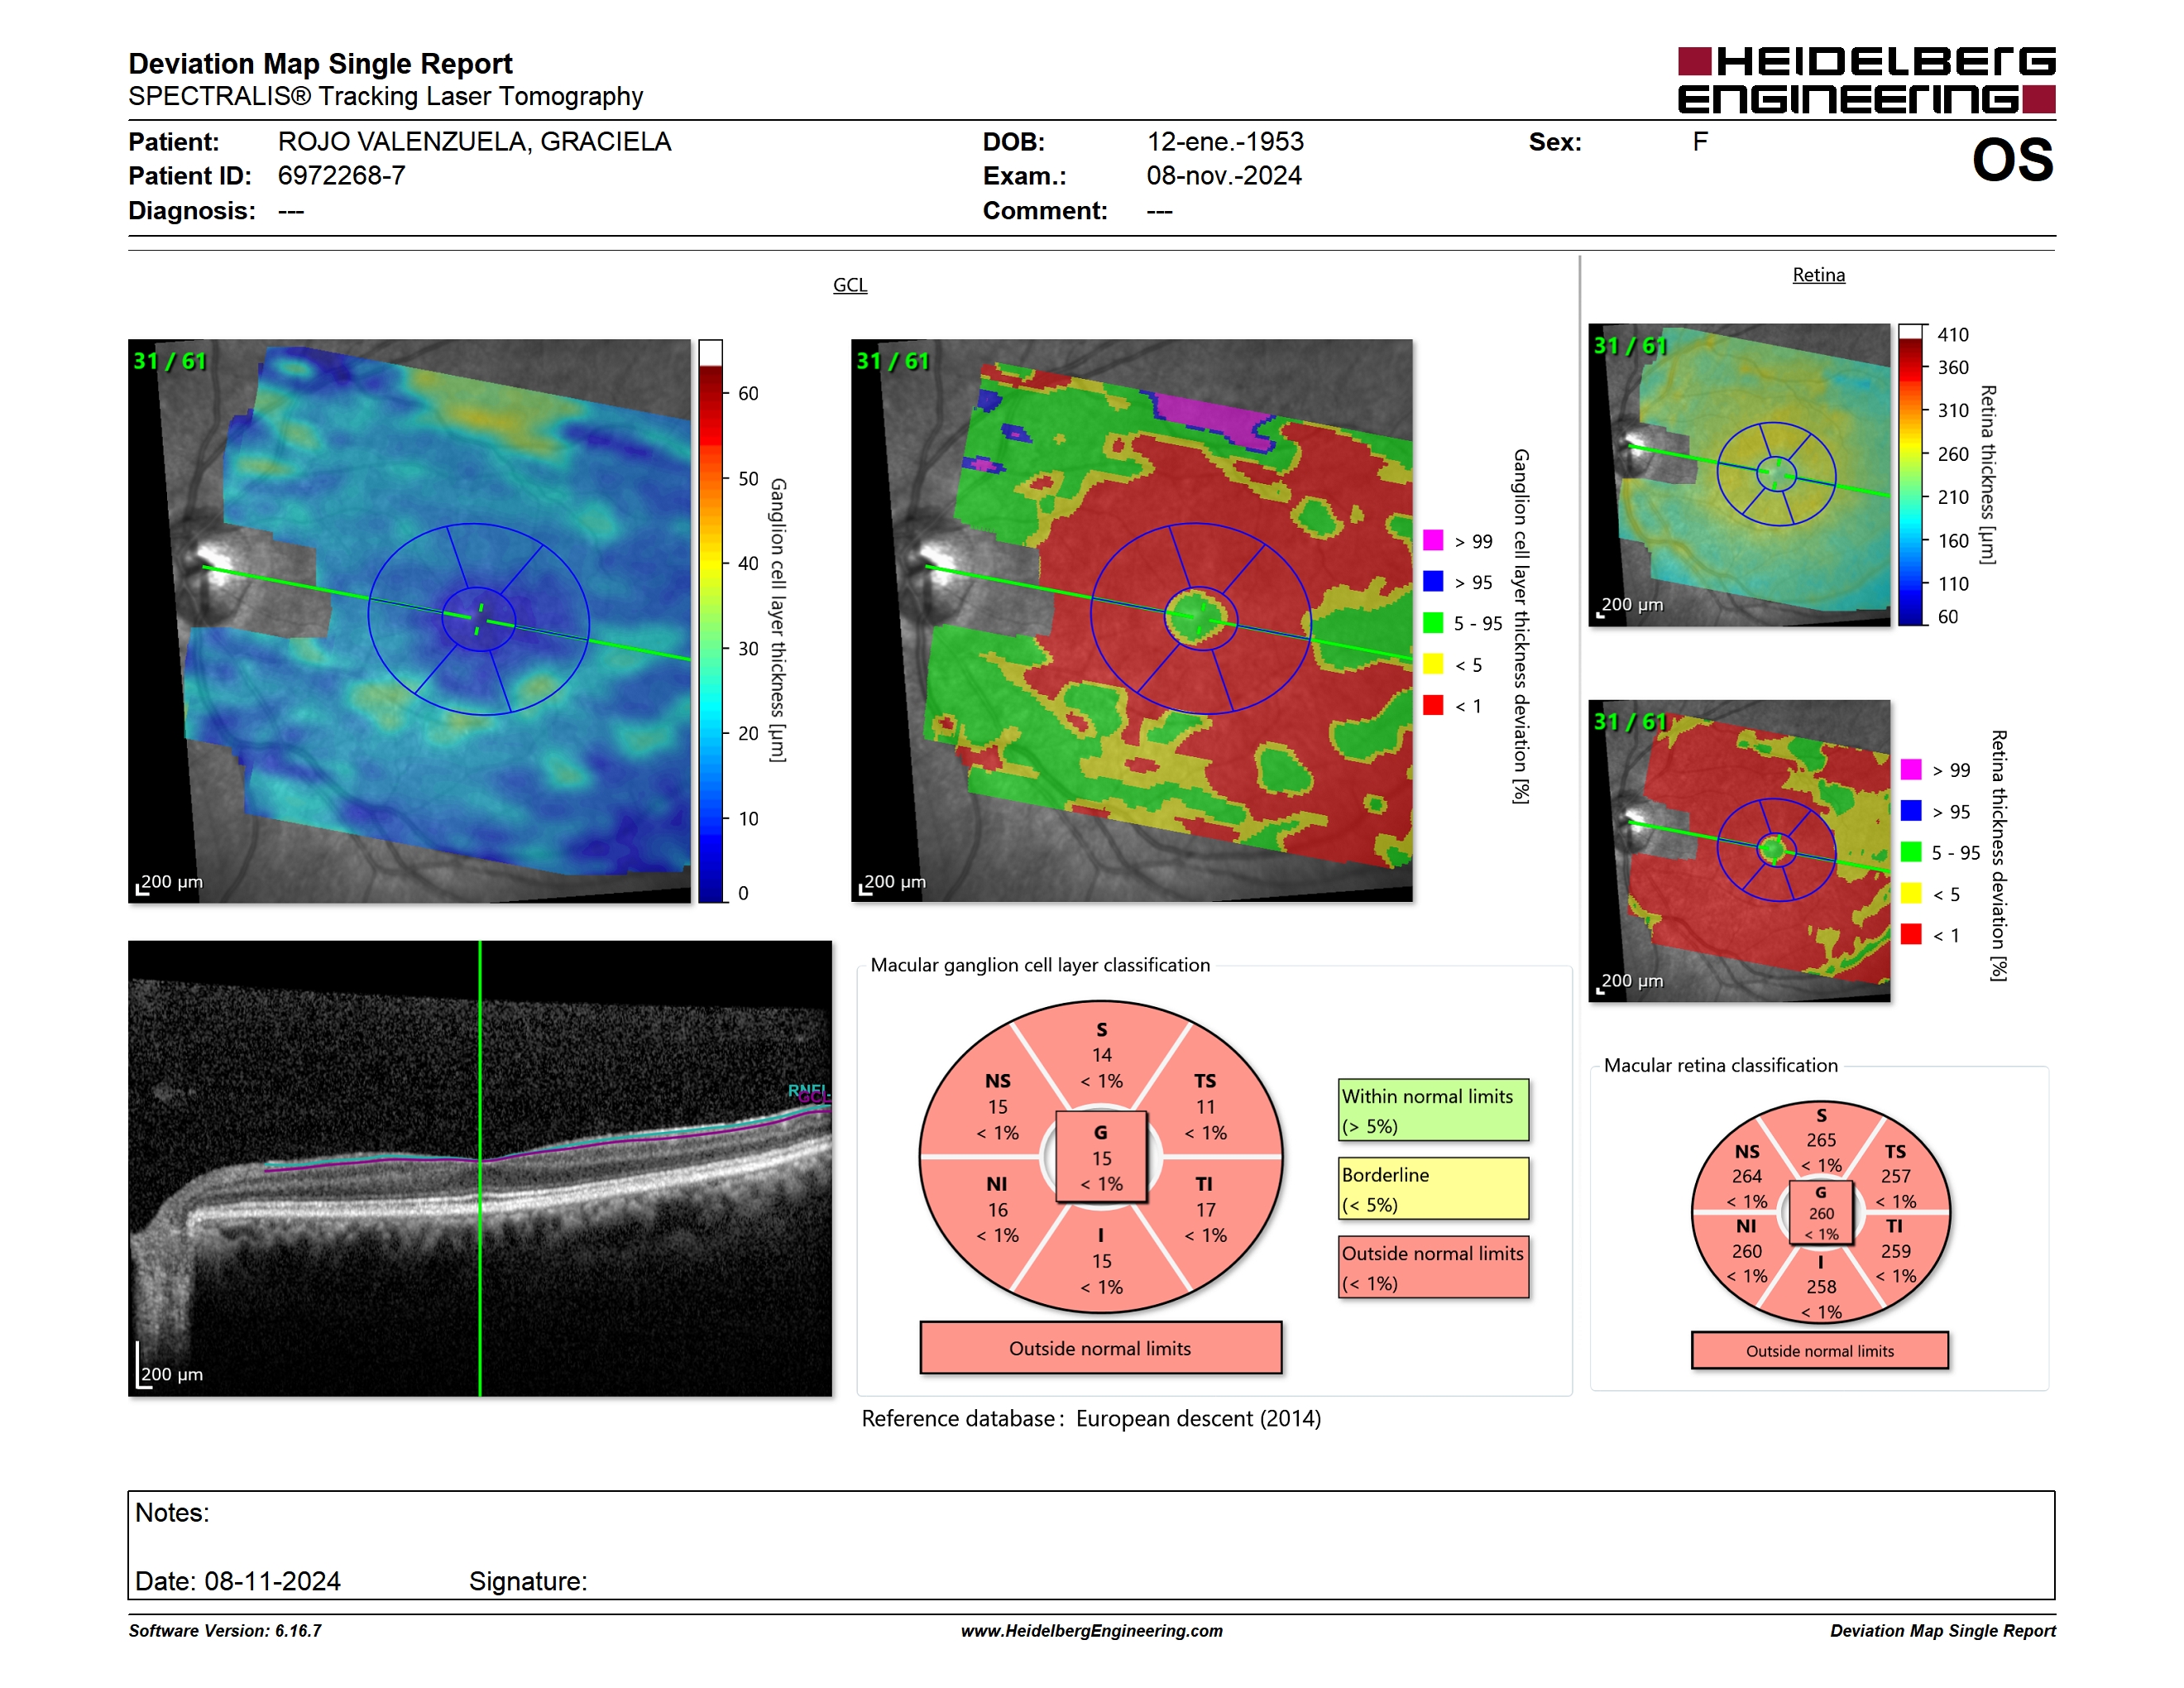Click the Heidelberg Engineering logo

click(x=1866, y=80)
